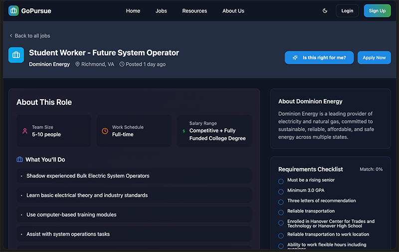Click 'Competitive + Fully Funded College Degree'
This screenshot has width=399, height=252.
(x=217, y=134)
